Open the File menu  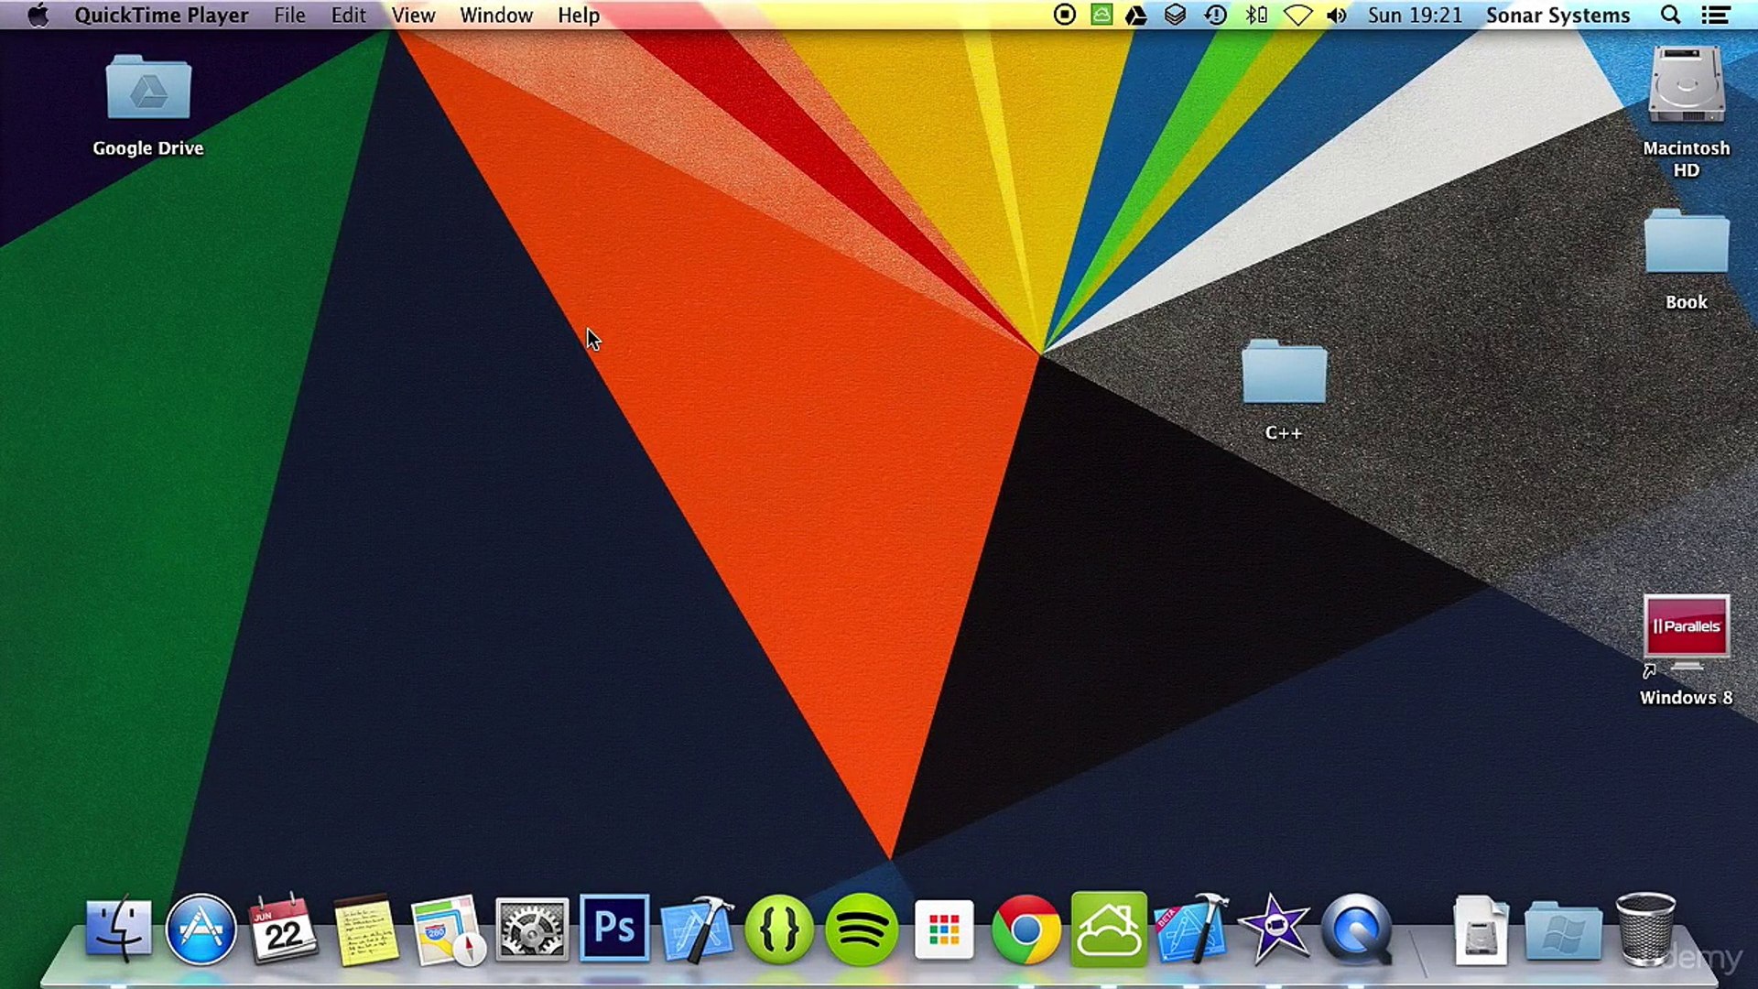pos(289,16)
